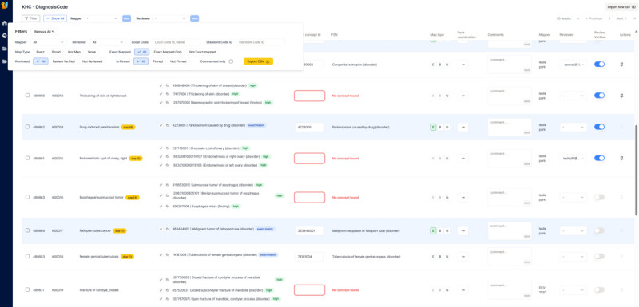This screenshot has height=307, width=639.
Task: Click the pin icon for Thickening of skin row
Action: click(621, 96)
